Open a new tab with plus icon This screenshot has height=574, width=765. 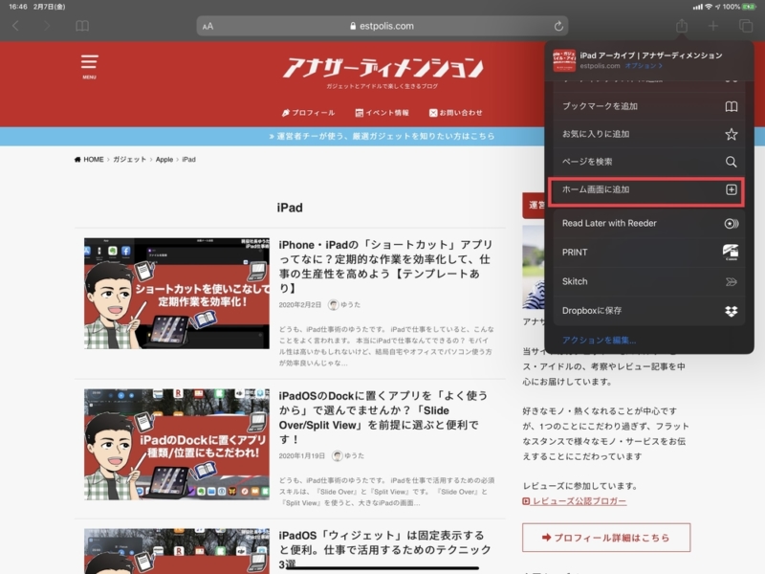713,26
